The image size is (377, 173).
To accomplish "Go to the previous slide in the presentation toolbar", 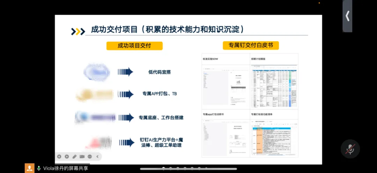I will [59, 157].
